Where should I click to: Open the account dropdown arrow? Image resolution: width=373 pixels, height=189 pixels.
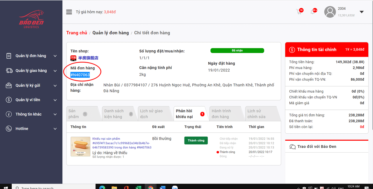pyautogui.click(x=362, y=12)
